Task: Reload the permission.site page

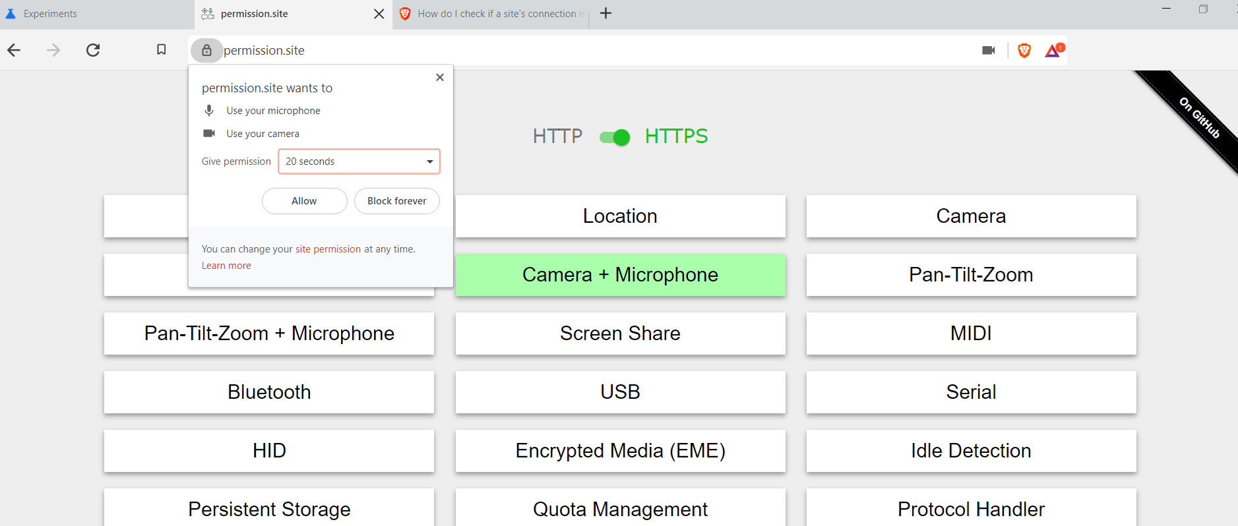Action: click(93, 50)
